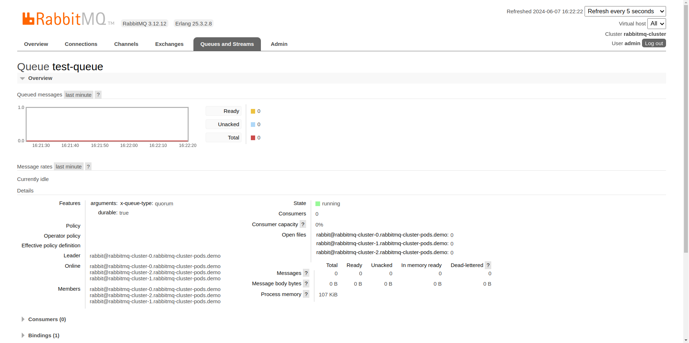Change Queued messages last minute range
The width and height of the screenshot is (689, 343).
tap(78, 95)
